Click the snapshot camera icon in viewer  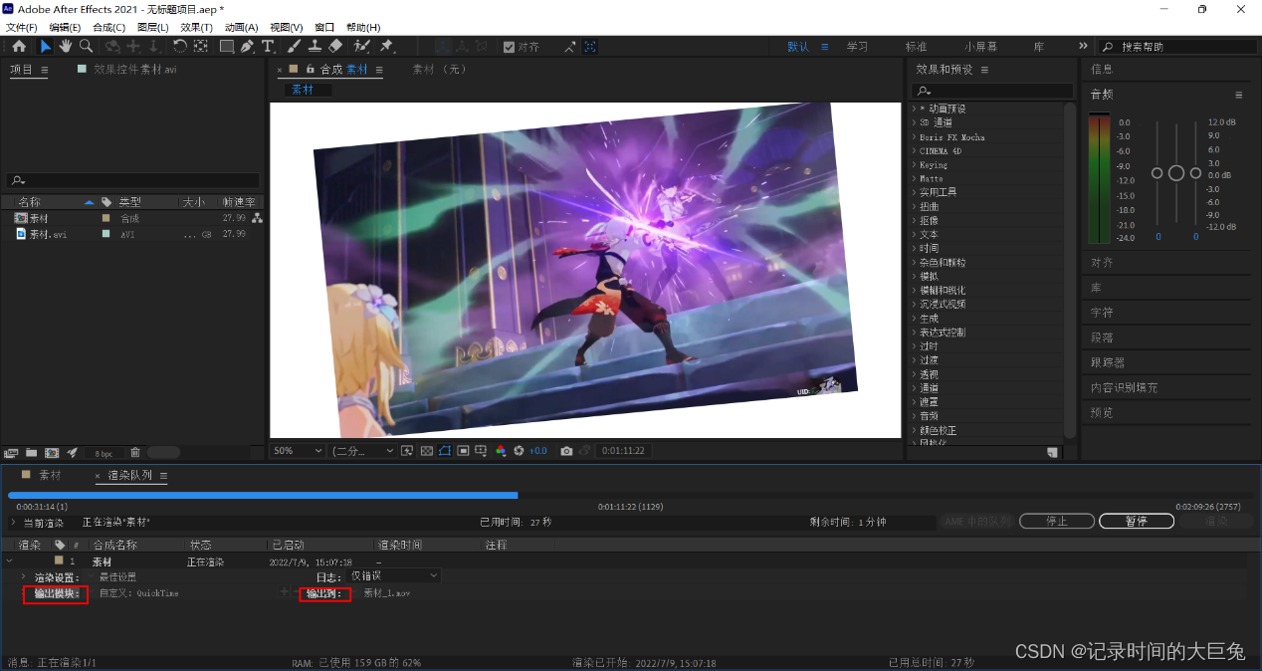[x=566, y=451]
